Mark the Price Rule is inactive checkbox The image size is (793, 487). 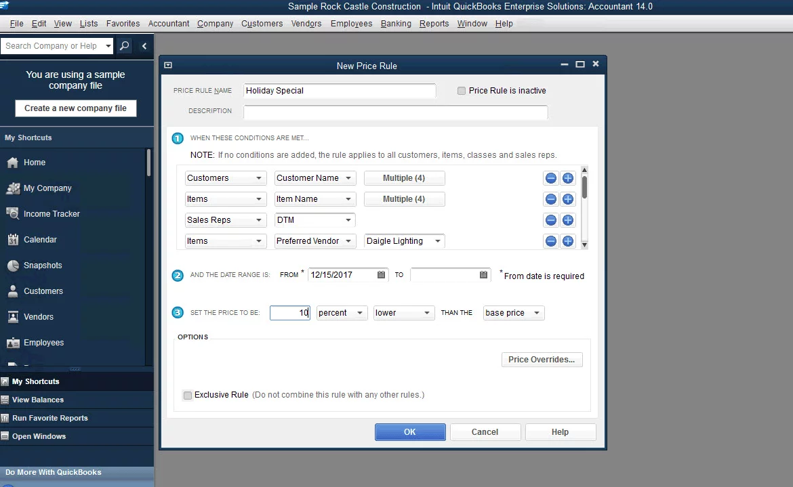(462, 90)
